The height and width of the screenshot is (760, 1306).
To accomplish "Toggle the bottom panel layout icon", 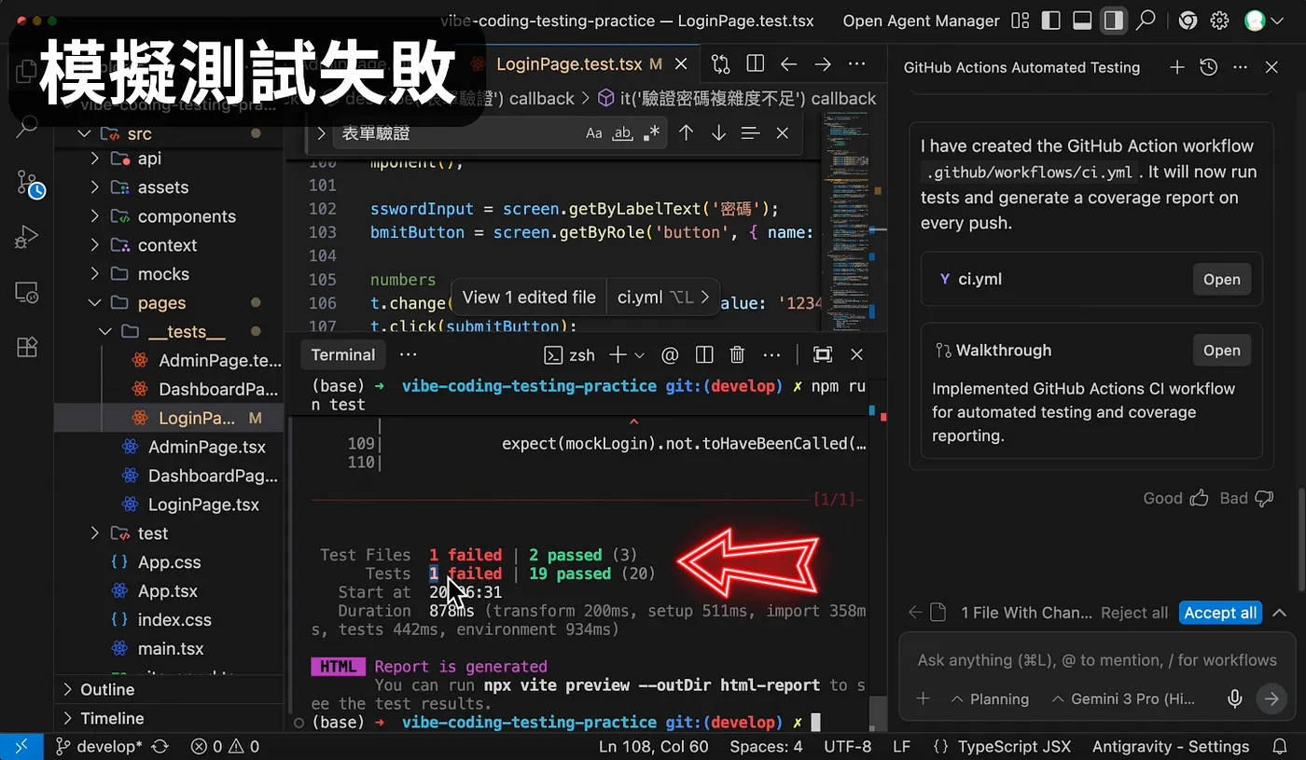I will (x=1082, y=21).
